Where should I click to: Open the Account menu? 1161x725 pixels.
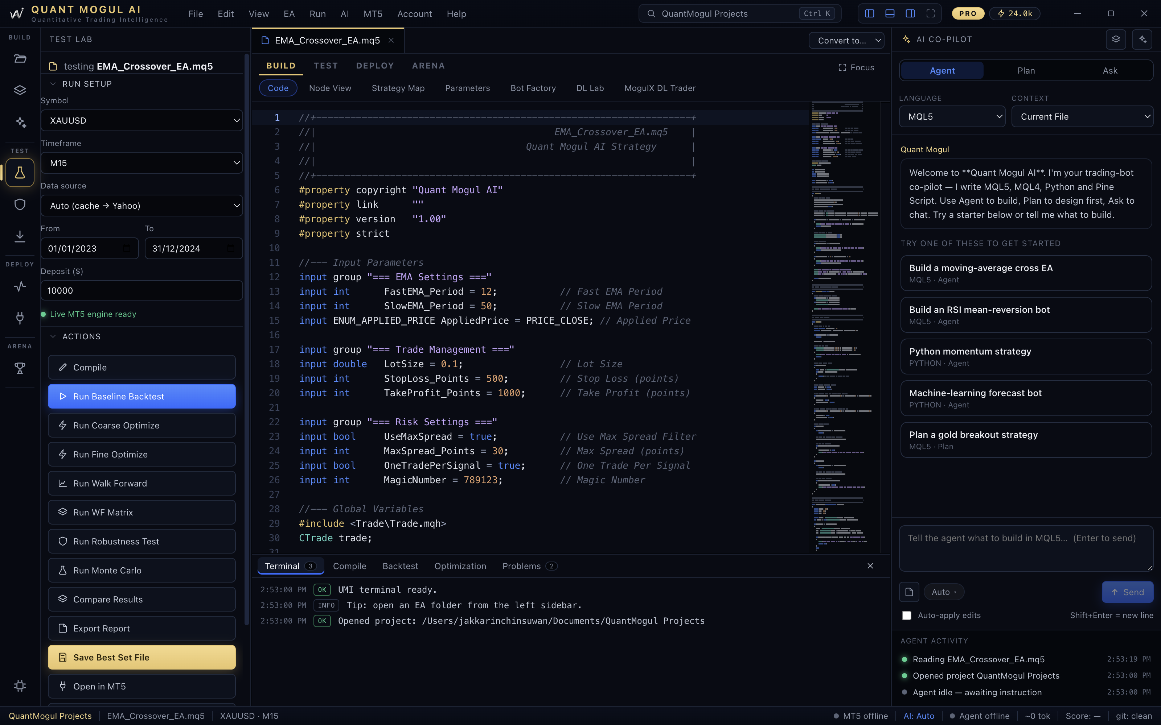click(x=414, y=14)
